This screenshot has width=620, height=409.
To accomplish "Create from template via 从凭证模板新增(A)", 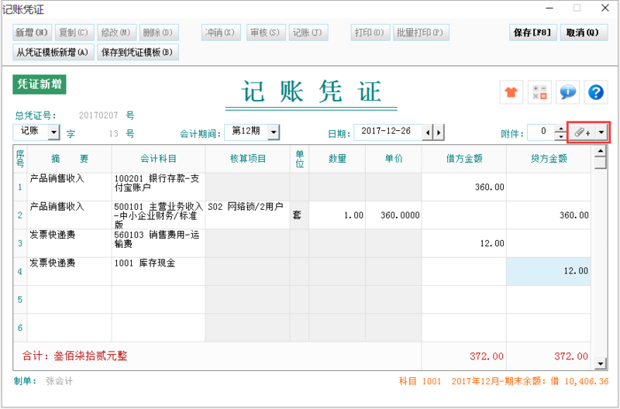I will point(53,52).
